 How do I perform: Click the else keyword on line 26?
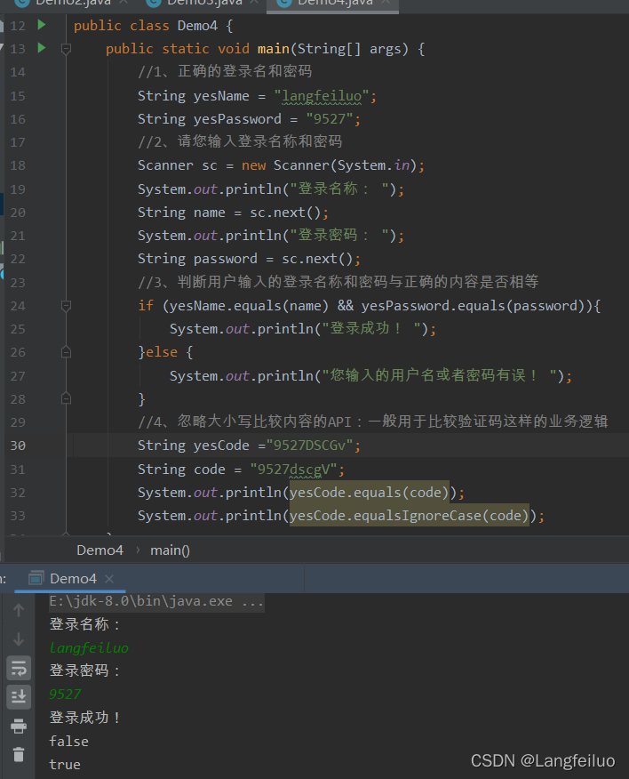pos(162,352)
